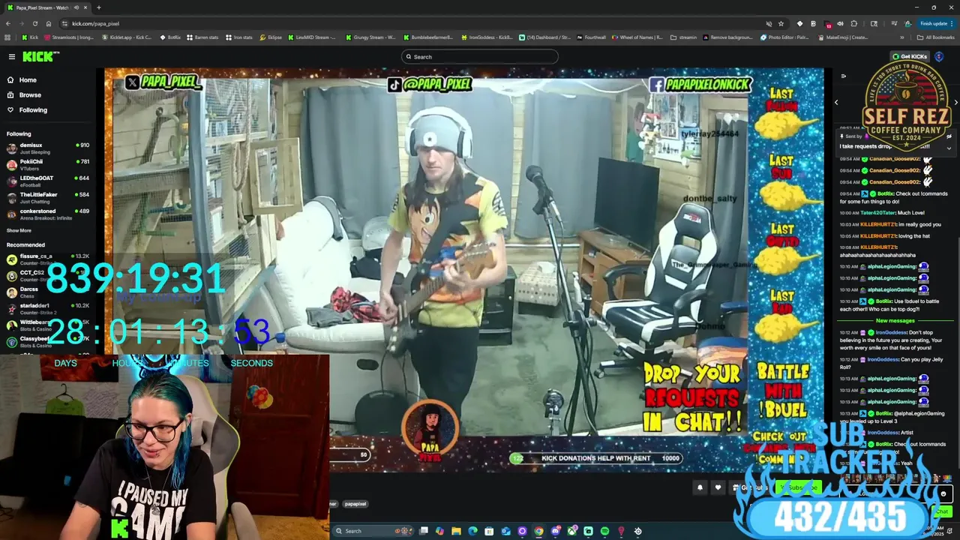Show more bookmarks with overflow chevron
Viewport: 960px width, 540px height.
tap(902, 37)
